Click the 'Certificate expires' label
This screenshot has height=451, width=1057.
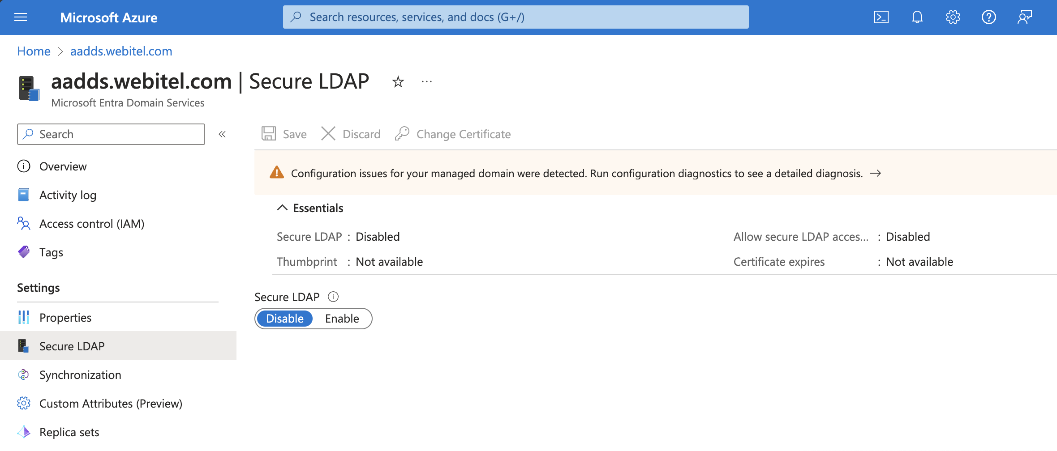click(779, 262)
